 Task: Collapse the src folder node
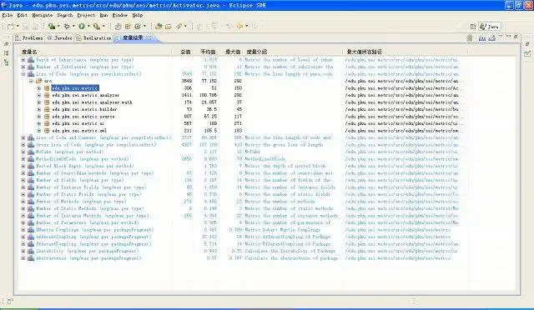pyautogui.click(x=31, y=81)
